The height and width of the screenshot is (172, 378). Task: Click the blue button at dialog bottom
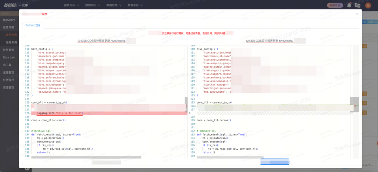click(x=274, y=162)
